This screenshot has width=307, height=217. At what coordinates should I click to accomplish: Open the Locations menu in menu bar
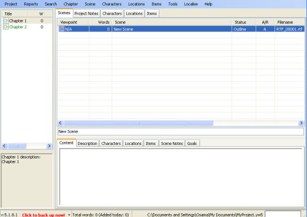pos(136,4)
